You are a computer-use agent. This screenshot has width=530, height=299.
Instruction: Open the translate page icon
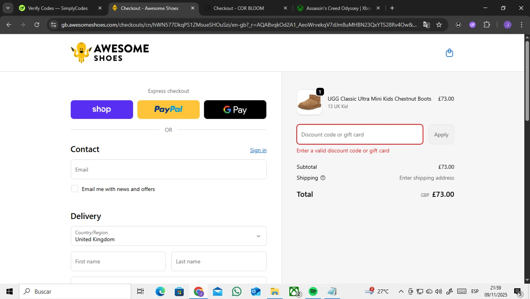pyautogui.click(x=426, y=25)
